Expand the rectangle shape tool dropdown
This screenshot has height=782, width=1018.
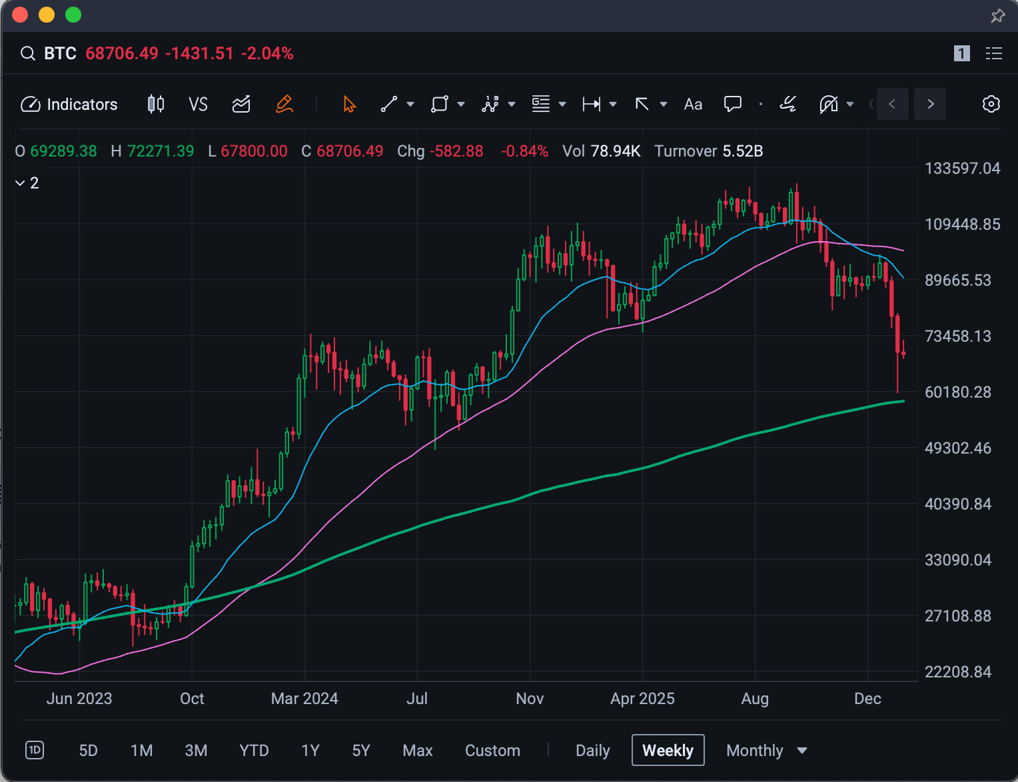[x=461, y=105]
